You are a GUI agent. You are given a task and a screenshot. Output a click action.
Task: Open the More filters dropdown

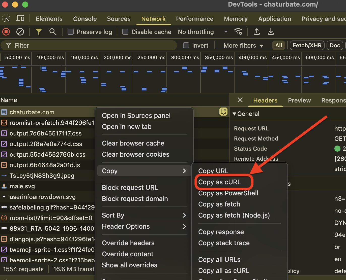[x=243, y=45]
